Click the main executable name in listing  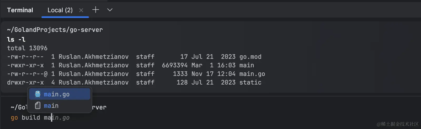click(247, 65)
